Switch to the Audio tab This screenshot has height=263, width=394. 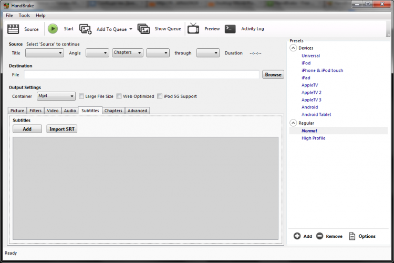coord(70,111)
